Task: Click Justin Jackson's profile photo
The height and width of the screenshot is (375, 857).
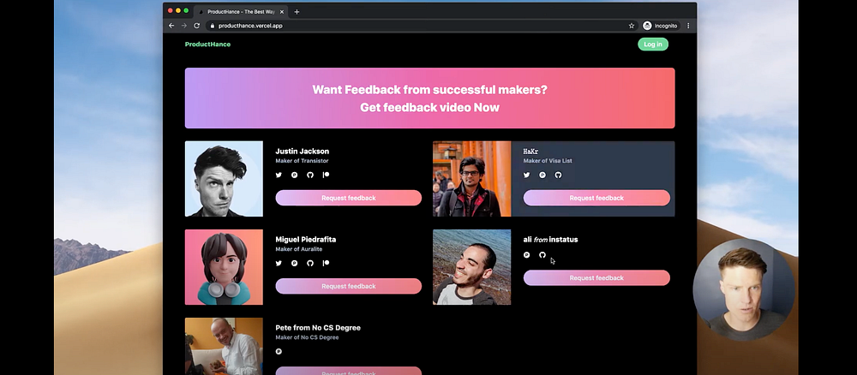Action: 224,179
